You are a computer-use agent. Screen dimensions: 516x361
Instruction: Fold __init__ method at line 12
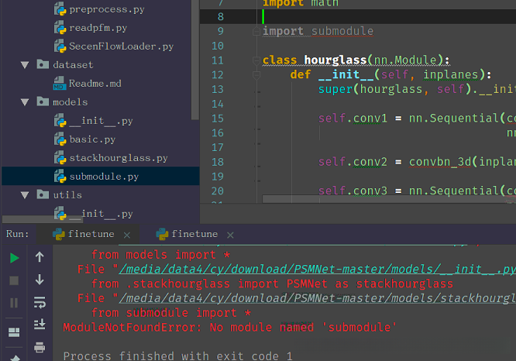click(256, 75)
